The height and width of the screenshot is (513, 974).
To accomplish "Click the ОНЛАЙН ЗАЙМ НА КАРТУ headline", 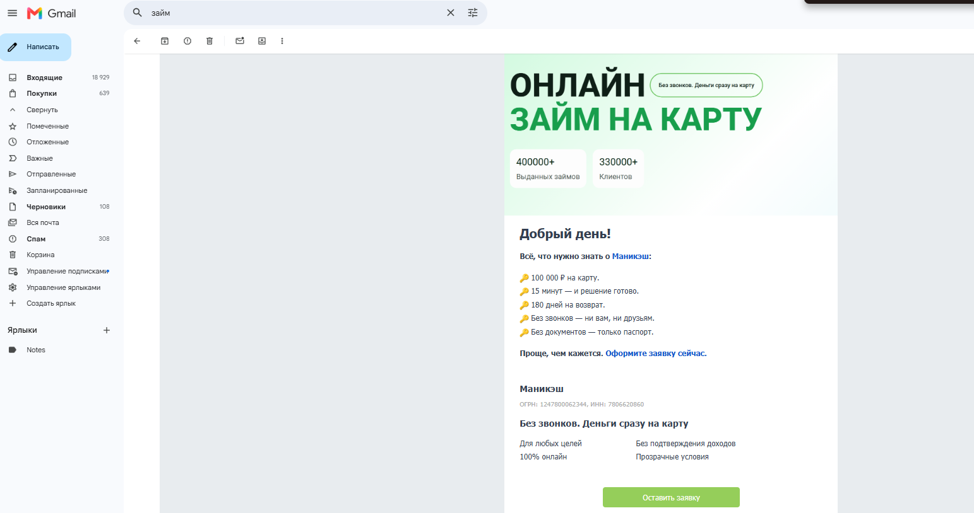I will pos(636,102).
